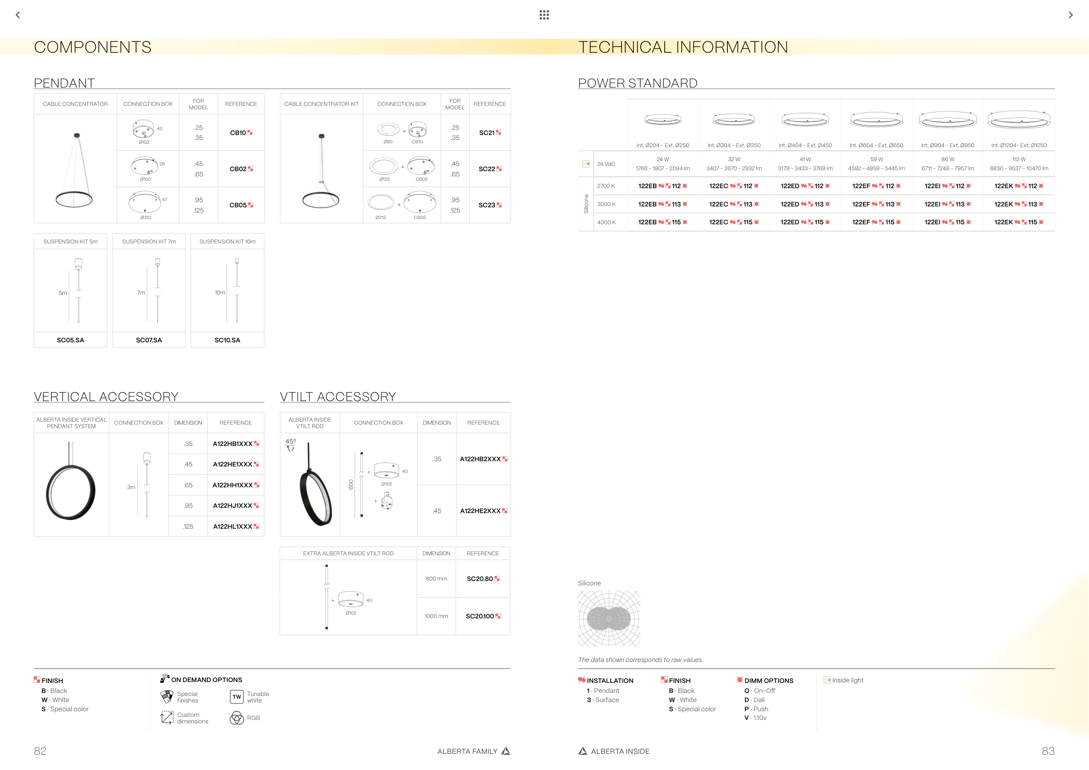This screenshot has height=770, width=1089.
Task: Go to previous page with left chevron
Action: [x=18, y=15]
